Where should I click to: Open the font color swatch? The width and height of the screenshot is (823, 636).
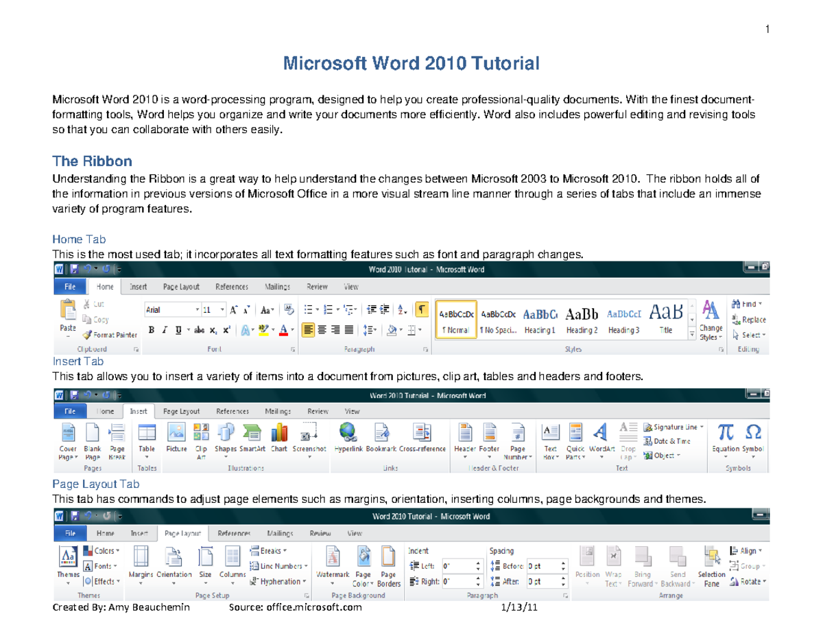click(282, 331)
